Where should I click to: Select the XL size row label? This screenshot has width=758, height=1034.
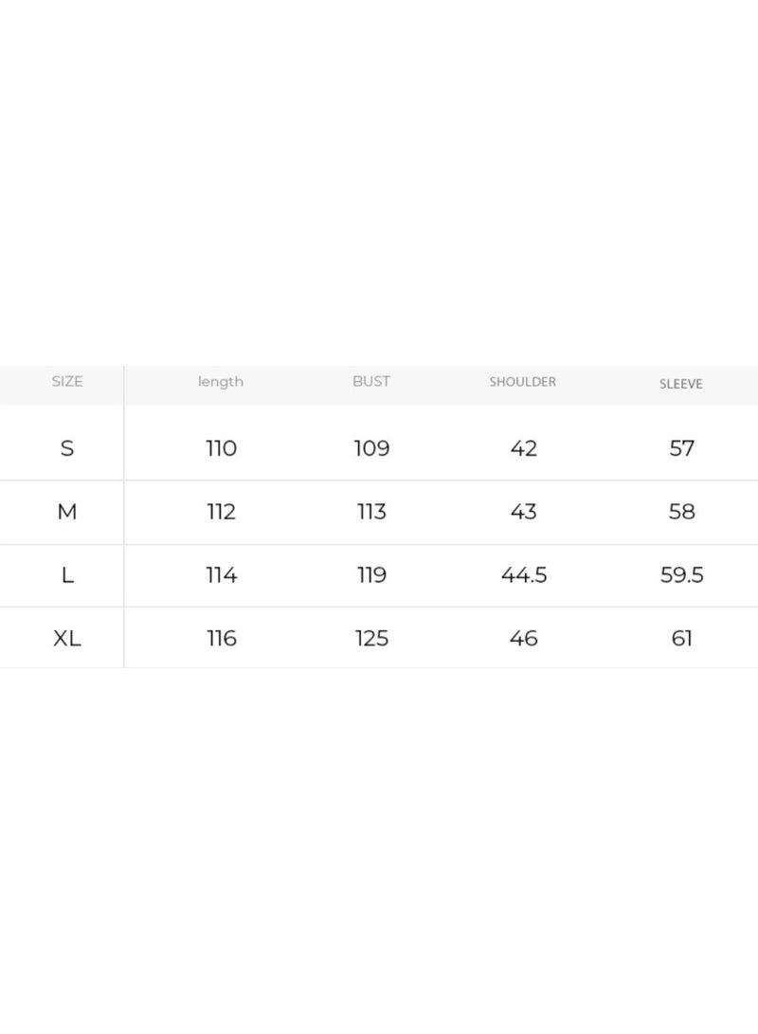[x=67, y=639]
